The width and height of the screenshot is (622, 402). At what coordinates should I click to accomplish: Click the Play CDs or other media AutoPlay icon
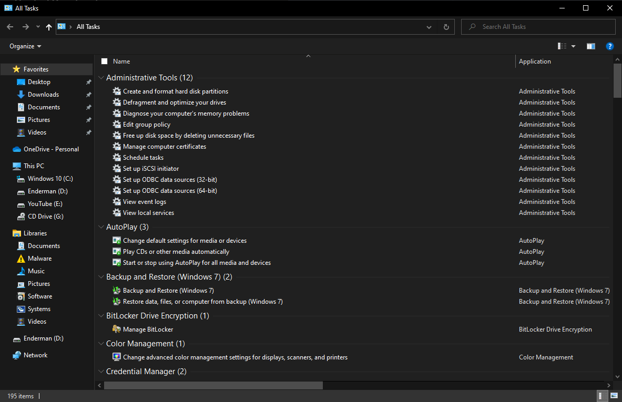click(x=116, y=251)
